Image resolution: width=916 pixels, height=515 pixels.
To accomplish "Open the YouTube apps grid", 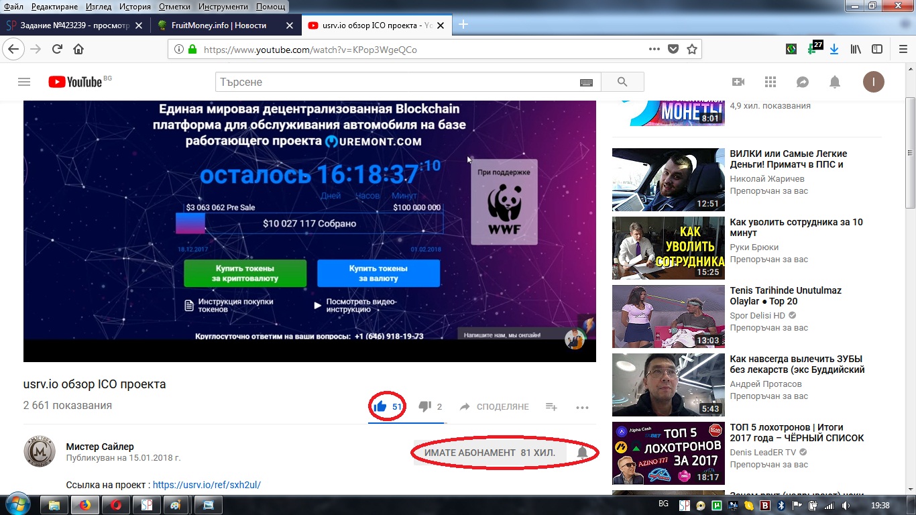I will tap(770, 82).
